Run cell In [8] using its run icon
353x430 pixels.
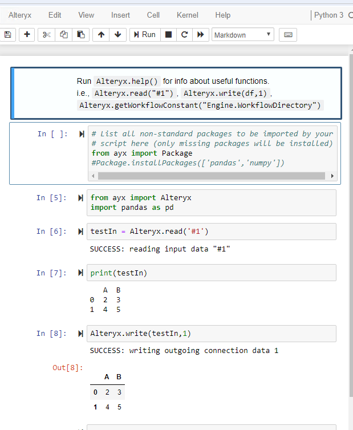tap(80, 334)
